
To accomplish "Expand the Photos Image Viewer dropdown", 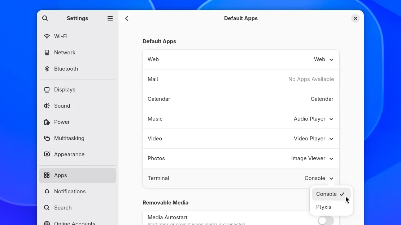I will click(x=312, y=158).
